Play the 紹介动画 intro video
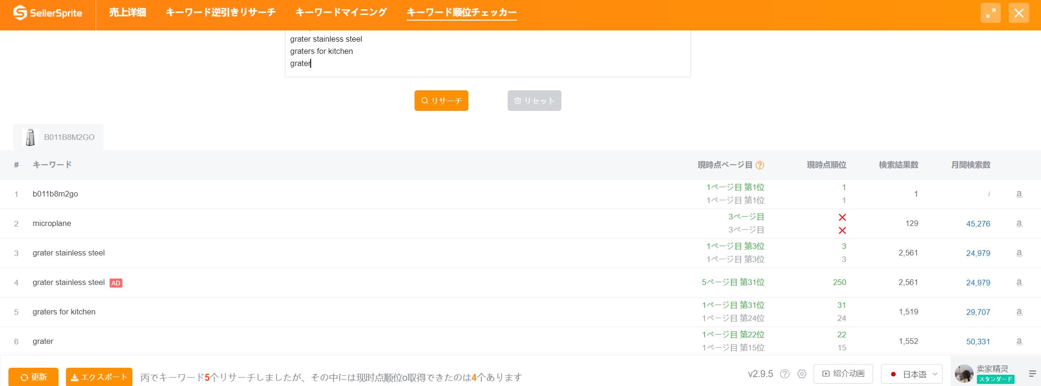The height and width of the screenshot is (386, 1041). 843,374
